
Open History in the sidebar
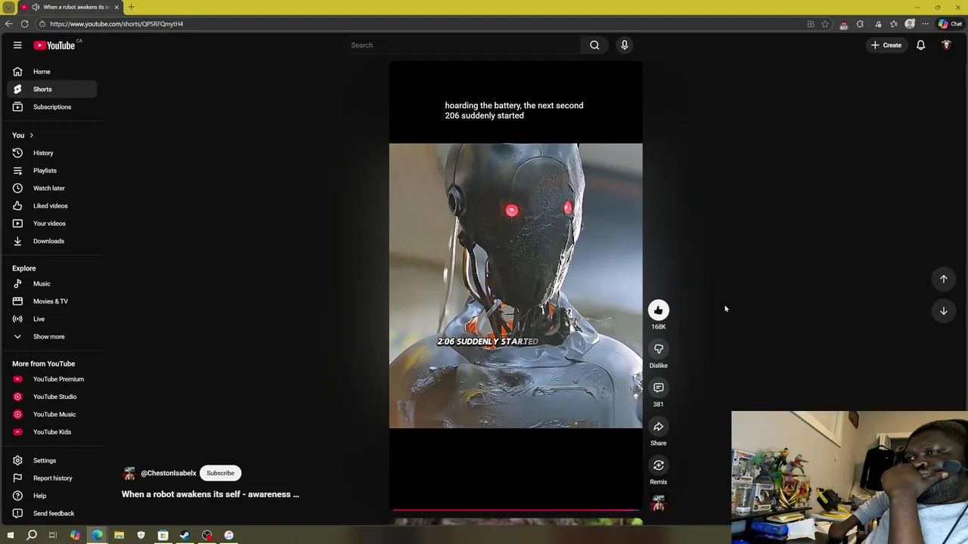pyautogui.click(x=52, y=153)
